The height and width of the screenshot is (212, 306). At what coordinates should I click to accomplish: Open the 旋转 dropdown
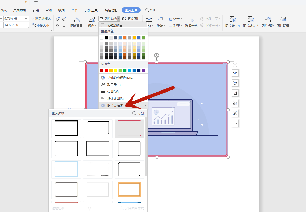pos(161,22)
